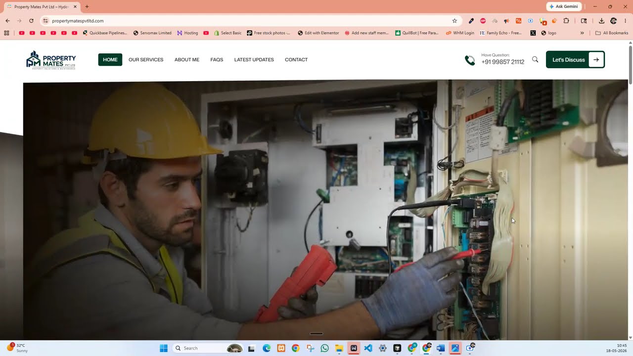Click the Let's Discuss button

click(x=575, y=60)
